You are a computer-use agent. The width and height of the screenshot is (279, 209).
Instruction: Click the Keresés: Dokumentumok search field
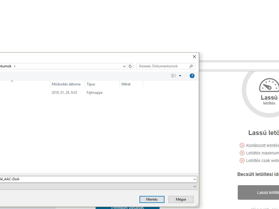tap(163, 66)
